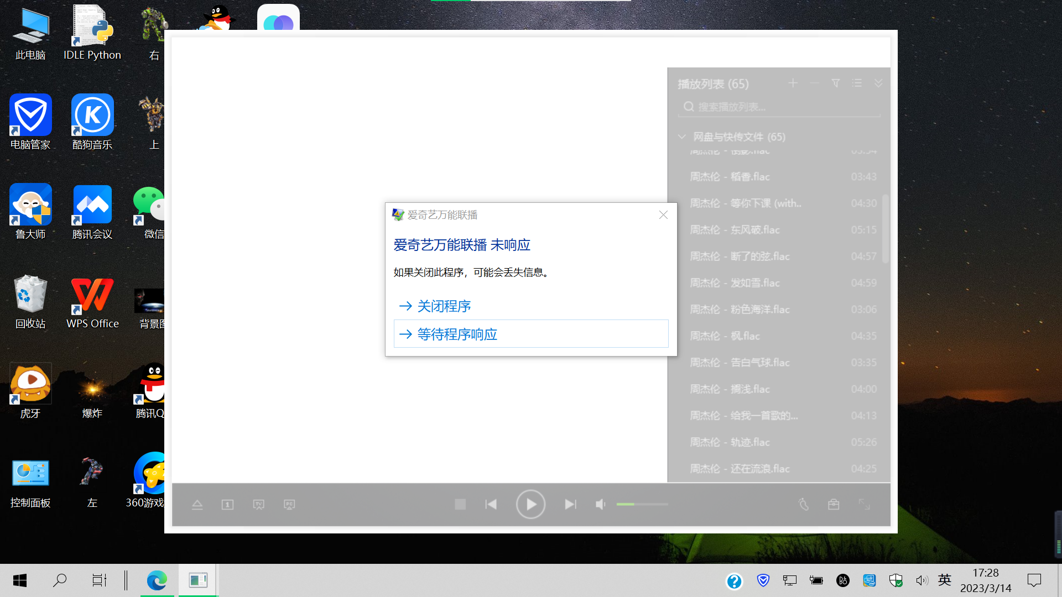Viewport: 1062px width, 597px height.
Task: Click the PC screen icon in the player bar
Action: click(x=289, y=504)
